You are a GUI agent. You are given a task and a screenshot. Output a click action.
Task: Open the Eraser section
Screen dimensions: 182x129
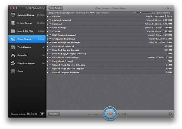[x=27, y=71]
